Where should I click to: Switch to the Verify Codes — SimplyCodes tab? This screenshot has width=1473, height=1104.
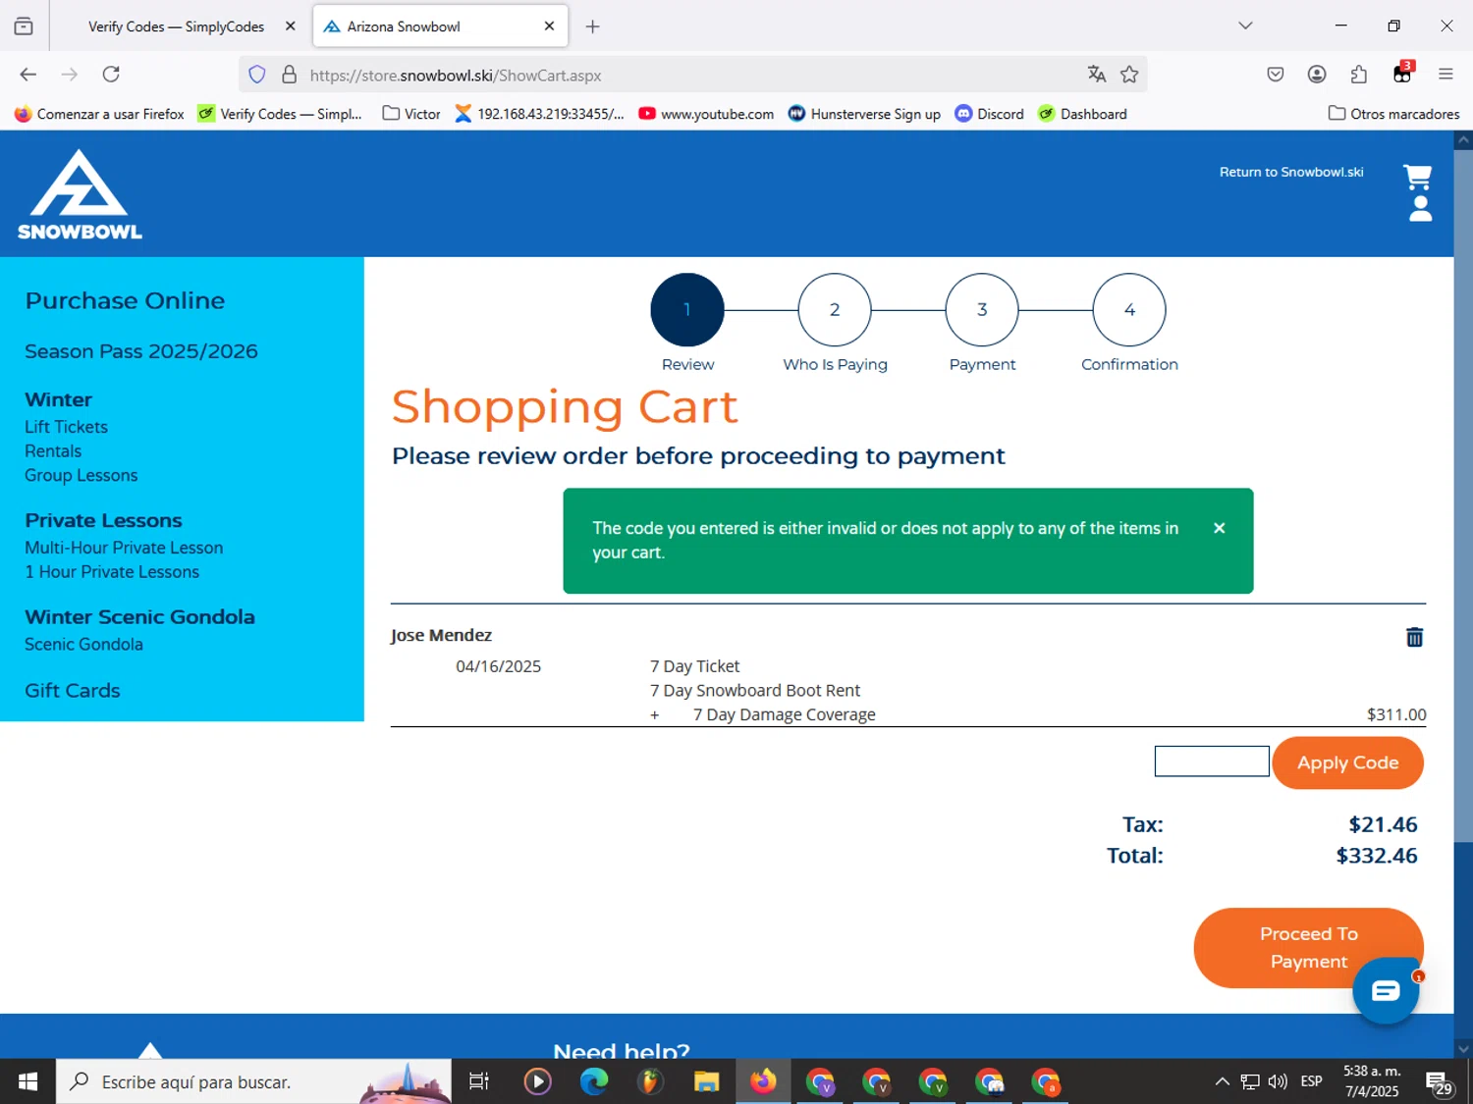(176, 26)
